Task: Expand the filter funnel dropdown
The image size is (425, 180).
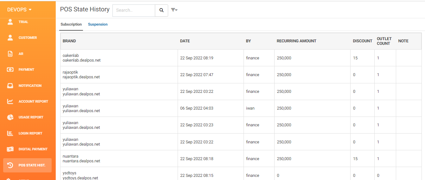Action: [x=174, y=10]
